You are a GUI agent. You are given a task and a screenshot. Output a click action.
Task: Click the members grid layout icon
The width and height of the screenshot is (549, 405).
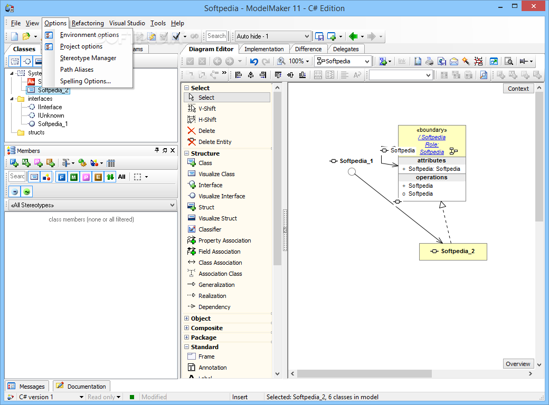pos(111,163)
